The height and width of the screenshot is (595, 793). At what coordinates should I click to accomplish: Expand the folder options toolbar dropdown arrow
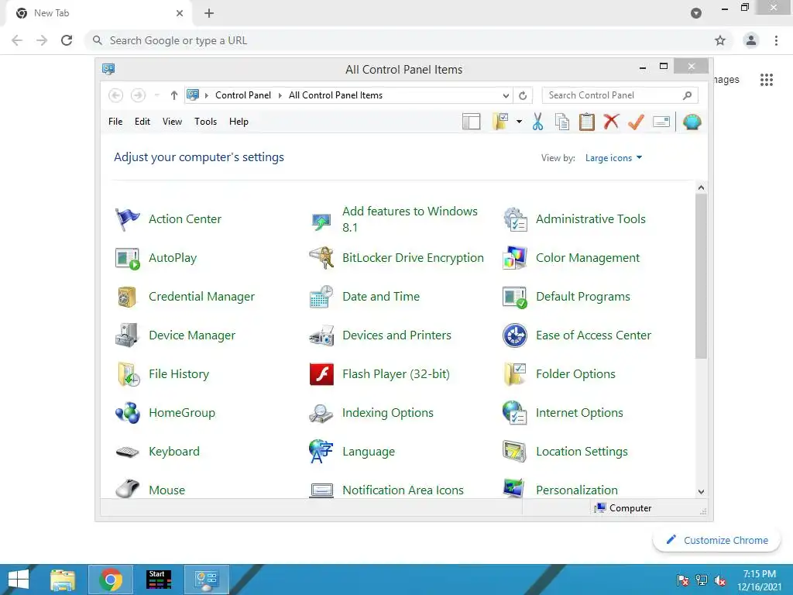520,122
